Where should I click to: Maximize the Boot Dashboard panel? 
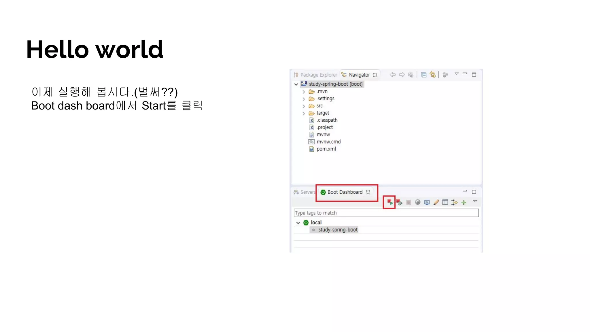pyautogui.click(x=474, y=192)
